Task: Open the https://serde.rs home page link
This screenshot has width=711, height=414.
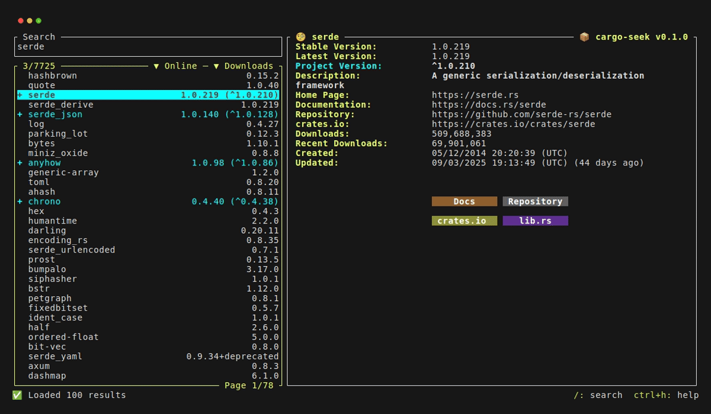Action: coord(475,95)
